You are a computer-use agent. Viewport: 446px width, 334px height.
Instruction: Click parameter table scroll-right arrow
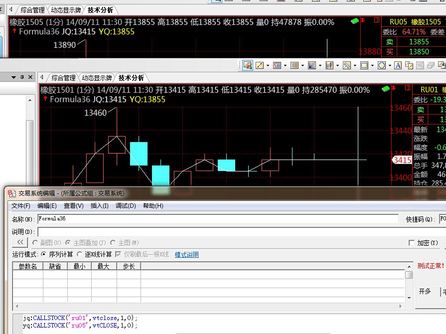coord(401,306)
